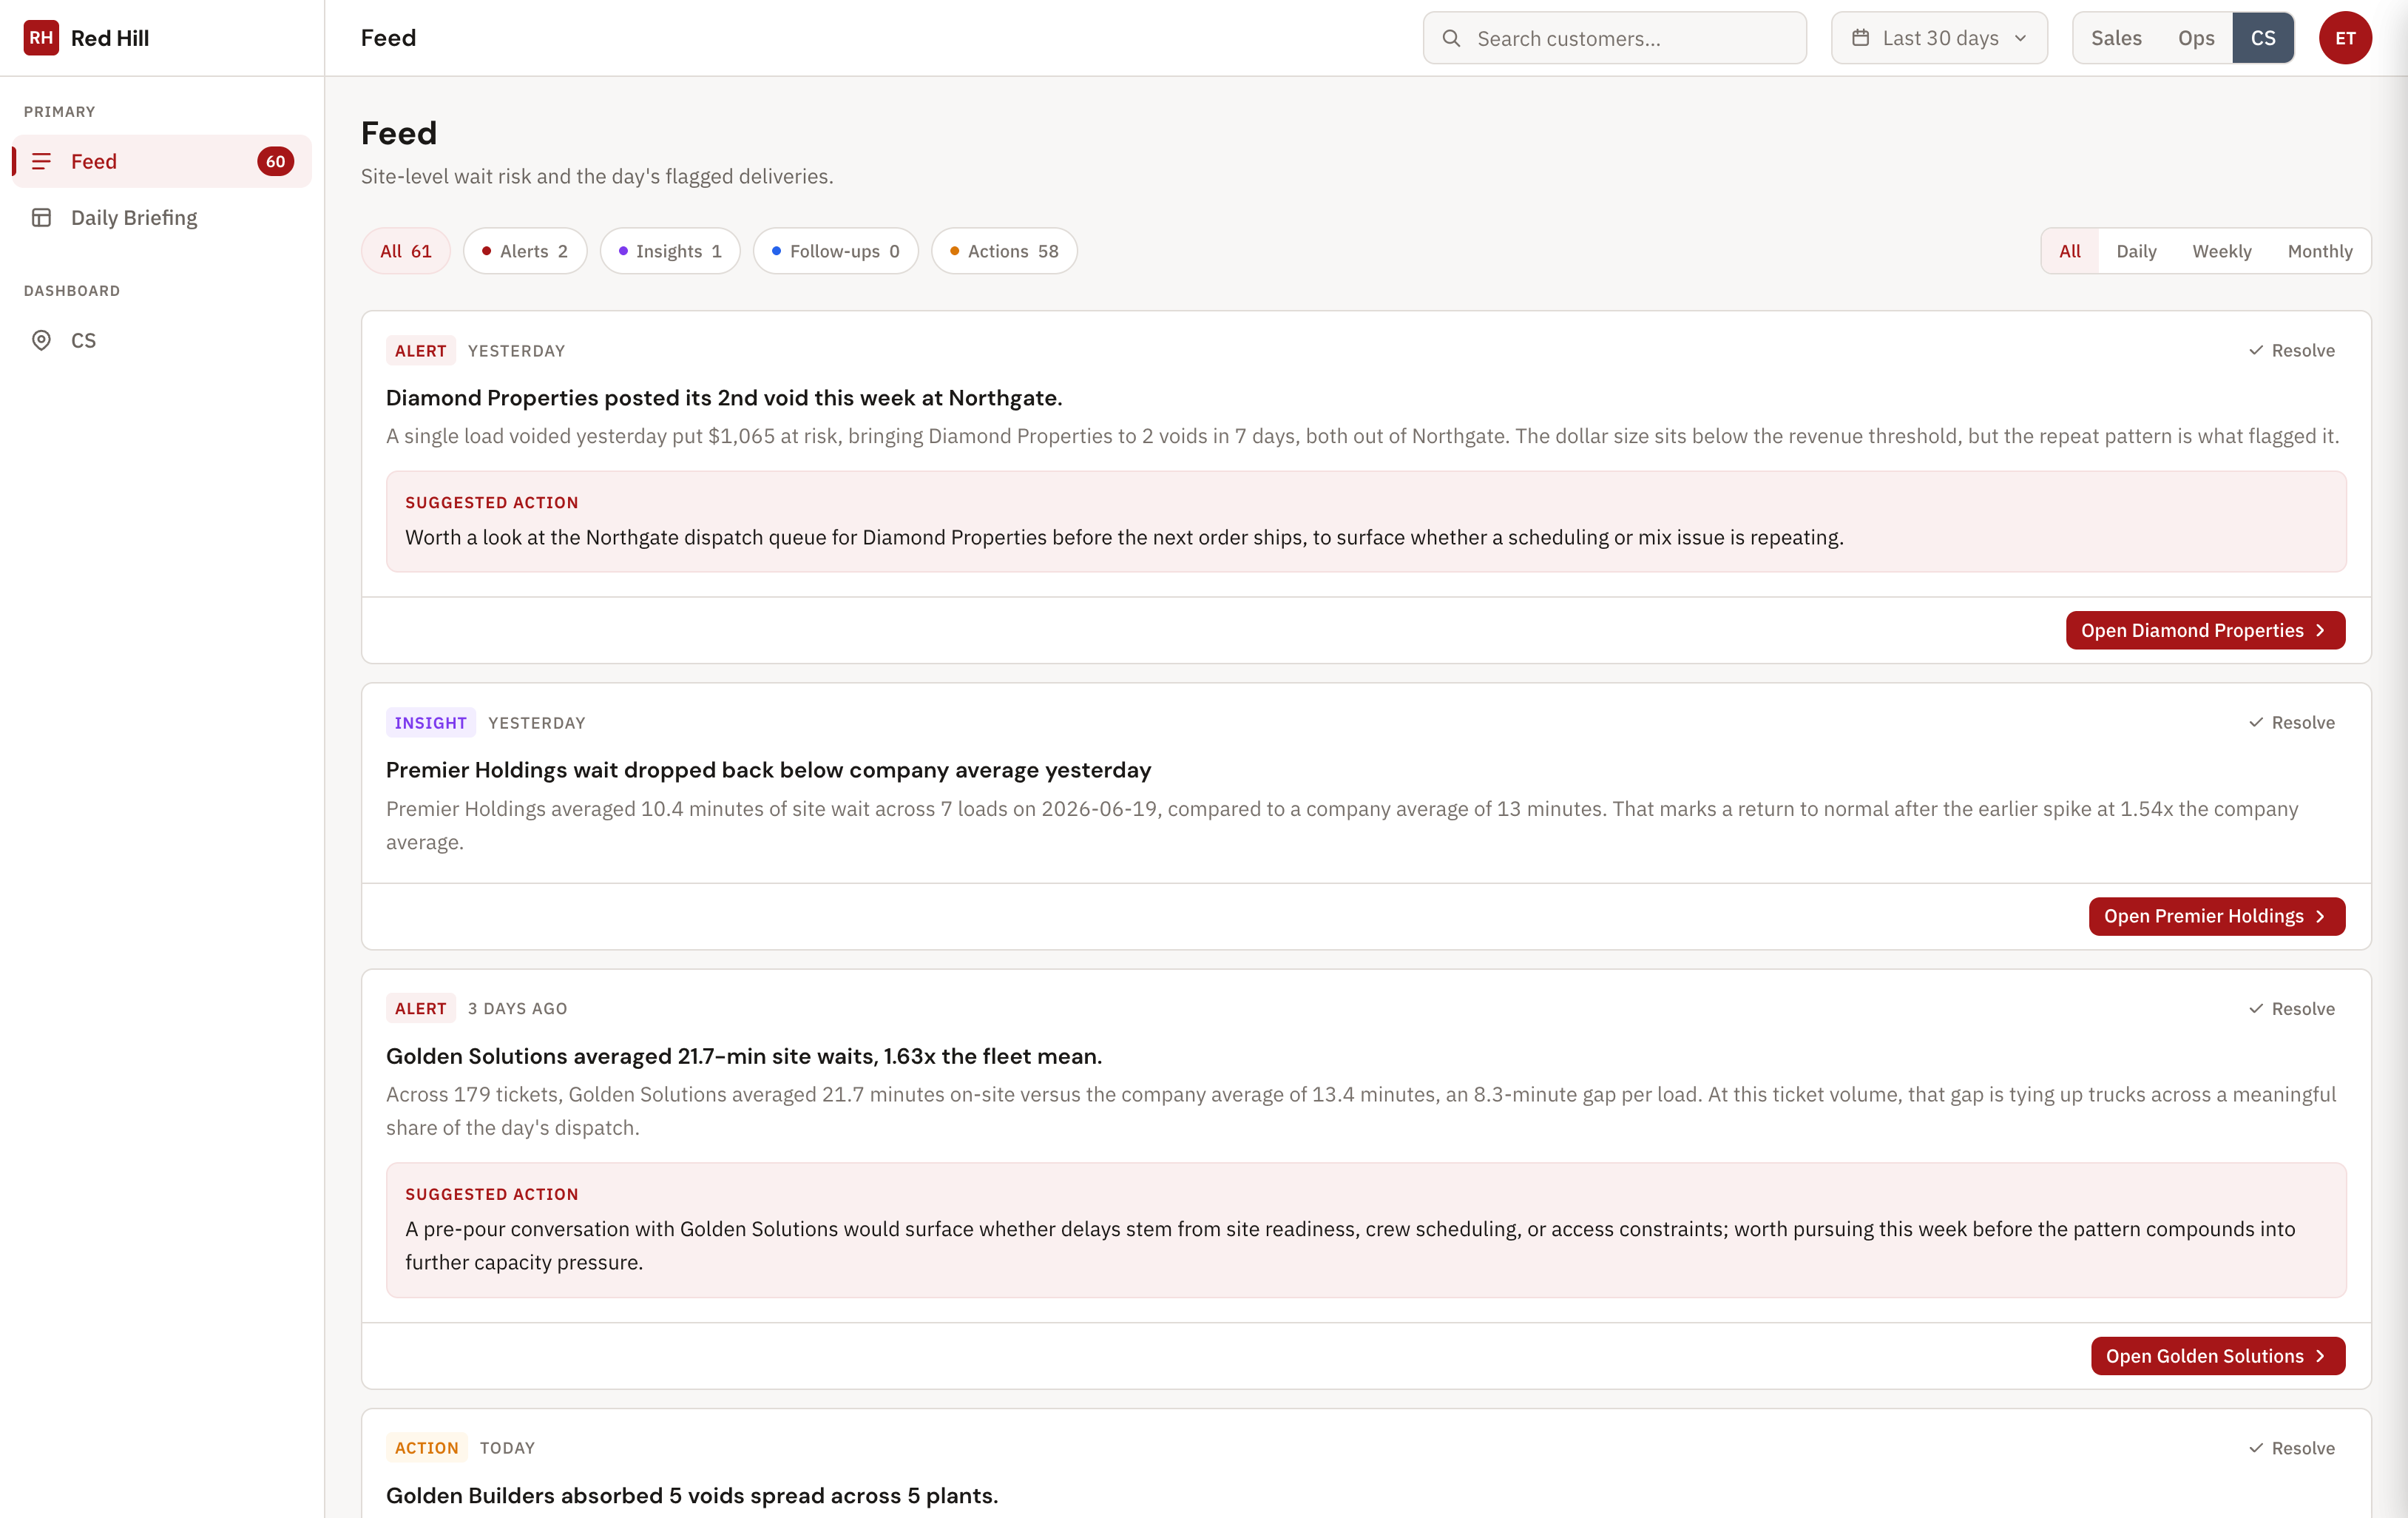Click headline 'Premier Holdings wait dropped back below'
2408x1518 pixels.
768,770
